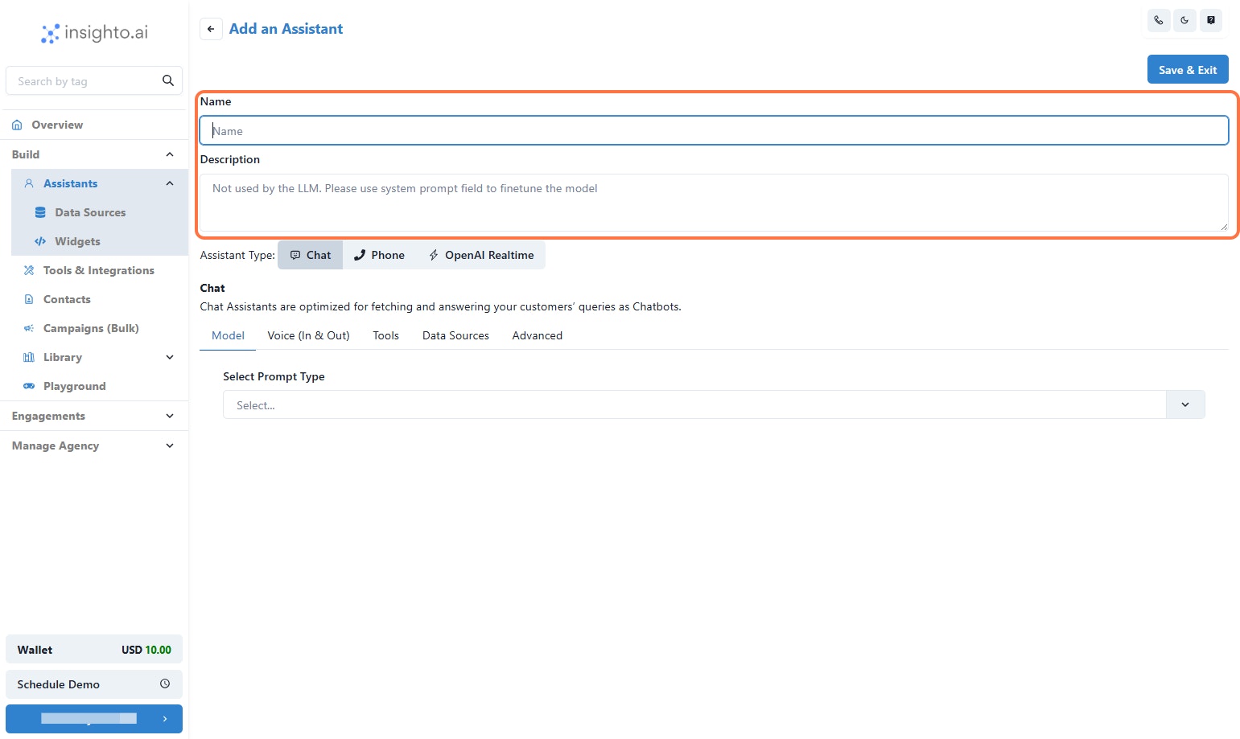The image size is (1240, 739).
Task: Open the Data Sources tab
Action: pos(455,335)
